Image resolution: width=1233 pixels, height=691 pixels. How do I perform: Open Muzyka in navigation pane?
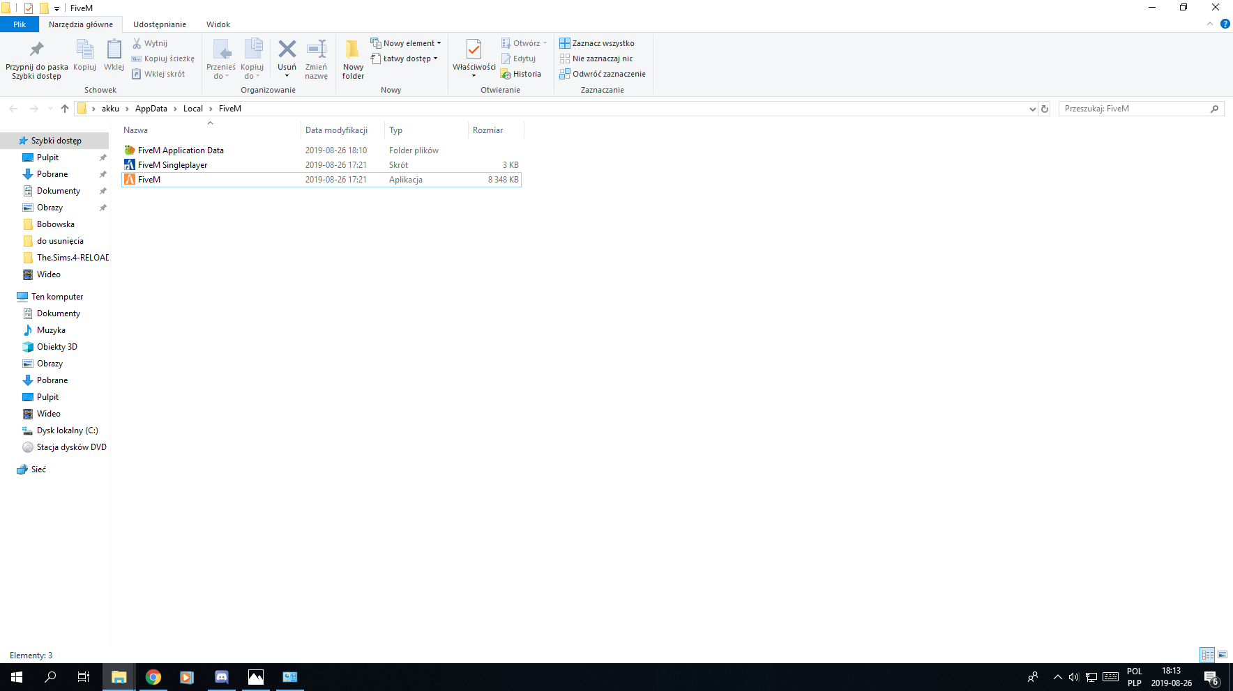click(x=51, y=330)
